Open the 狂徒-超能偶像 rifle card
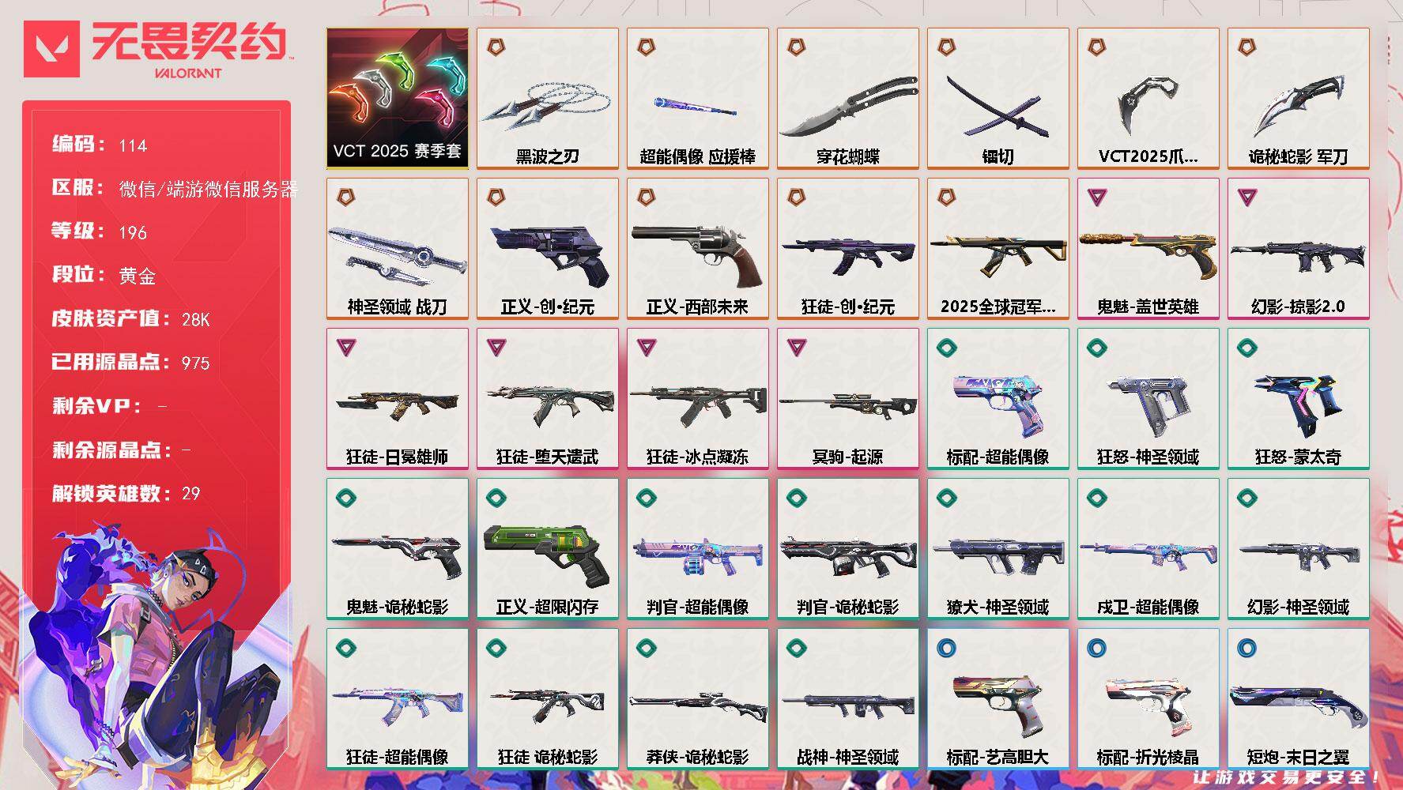The width and height of the screenshot is (1403, 790). pyautogui.click(x=398, y=699)
